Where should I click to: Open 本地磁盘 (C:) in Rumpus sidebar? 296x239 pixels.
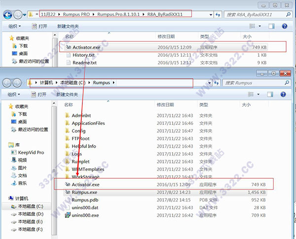(x=27, y=206)
